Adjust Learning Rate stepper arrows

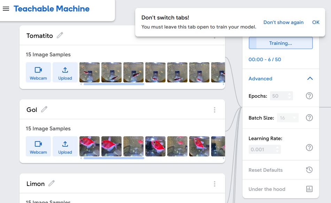[277, 149]
